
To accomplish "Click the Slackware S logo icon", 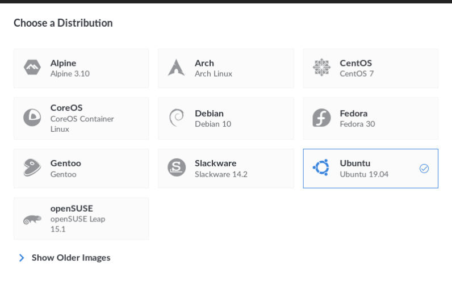I will point(177,167).
